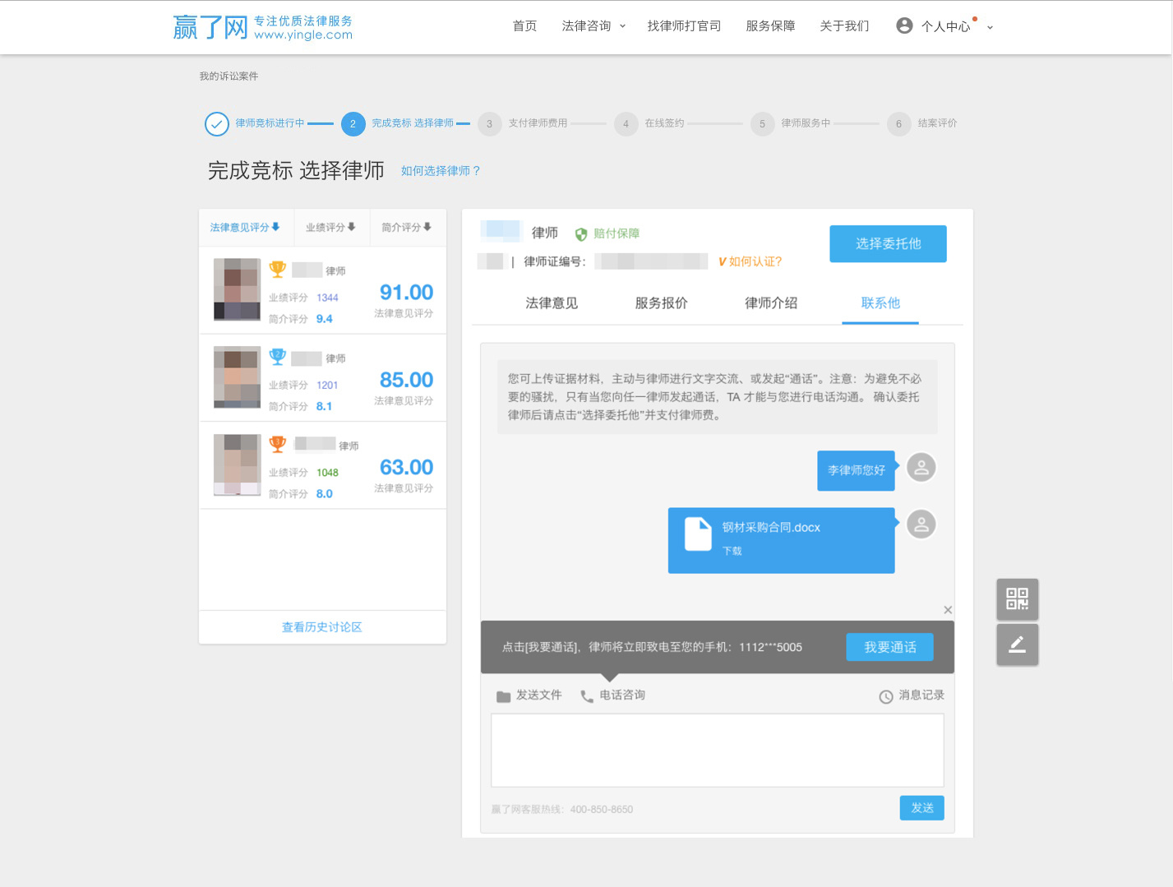The height and width of the screenshot is (887, 1173).
Task: Click the green 赔付保障 shield icon
Action: pos(581,234)
